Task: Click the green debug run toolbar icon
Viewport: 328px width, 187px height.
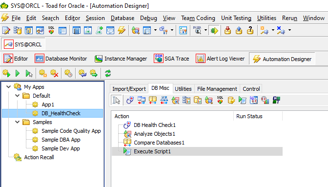Action: (214, 30)
